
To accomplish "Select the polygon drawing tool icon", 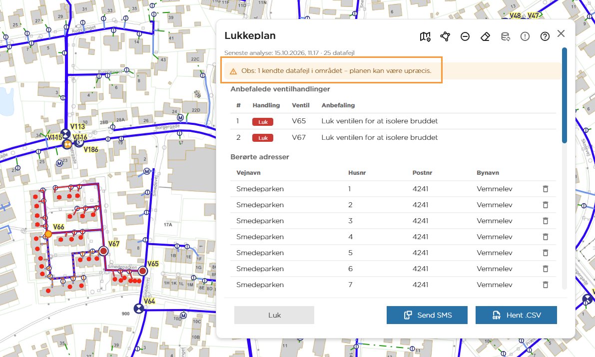I will 445,36.
